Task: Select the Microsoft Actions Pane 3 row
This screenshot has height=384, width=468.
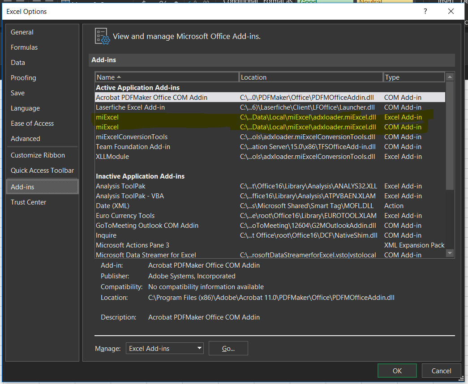Action: click(x=270, y=245)
